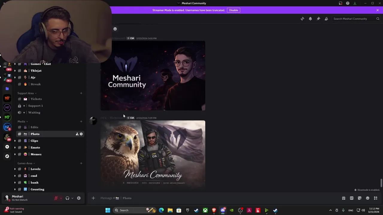
Task: Open the emoji picker in message bar
Action: coord(368,198)
